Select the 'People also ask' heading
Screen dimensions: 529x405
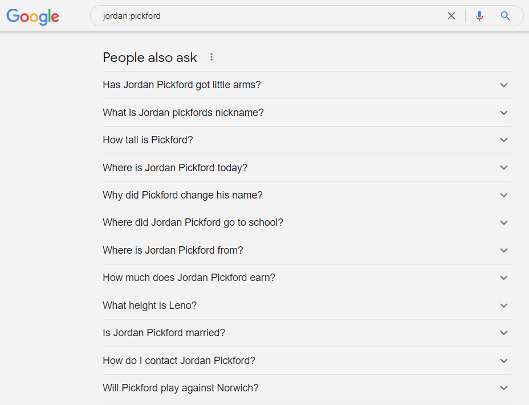(150, 57)
